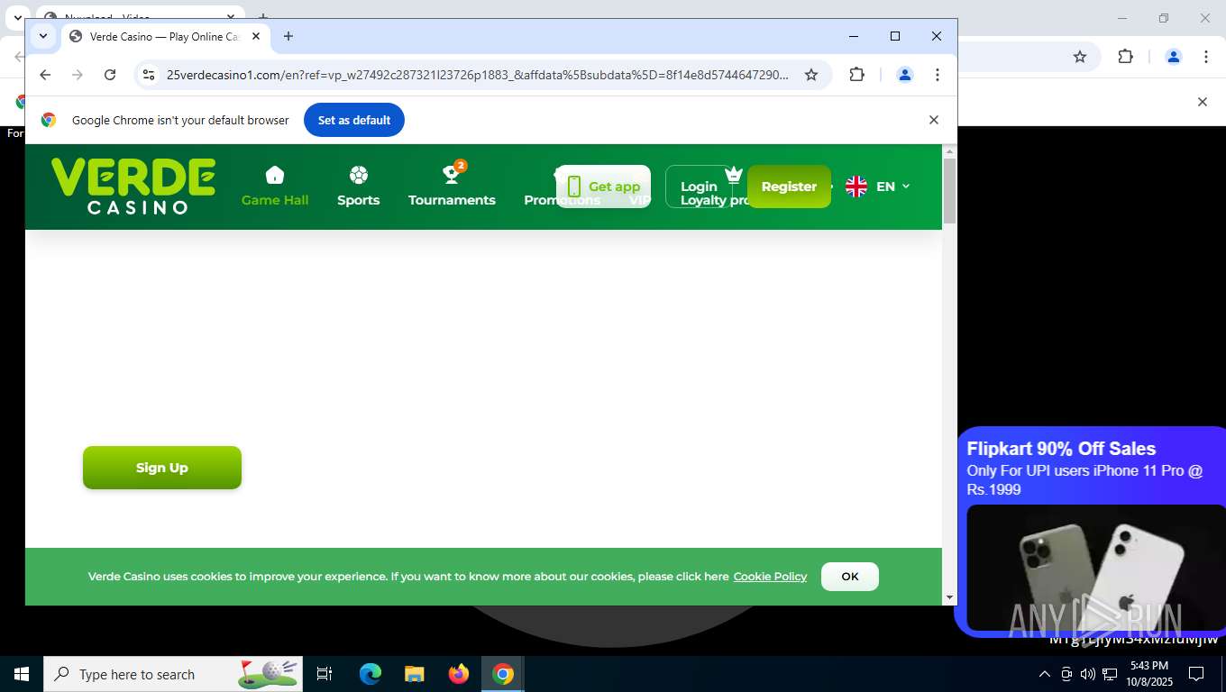Bookmark star in the background Chrome window

pyautogui.click(x=1080, y=57)
